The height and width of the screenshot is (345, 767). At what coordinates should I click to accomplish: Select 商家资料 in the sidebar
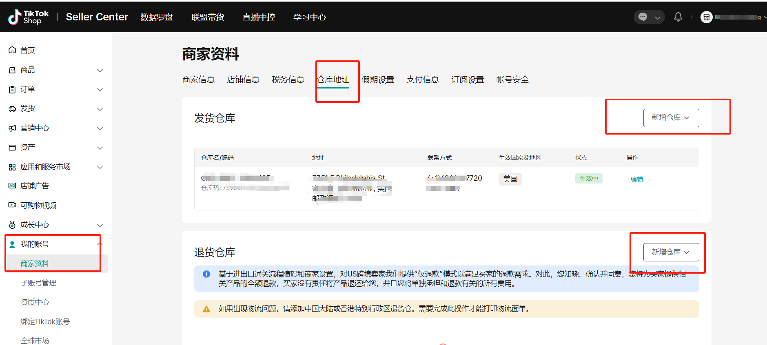[x=35, y=263]
